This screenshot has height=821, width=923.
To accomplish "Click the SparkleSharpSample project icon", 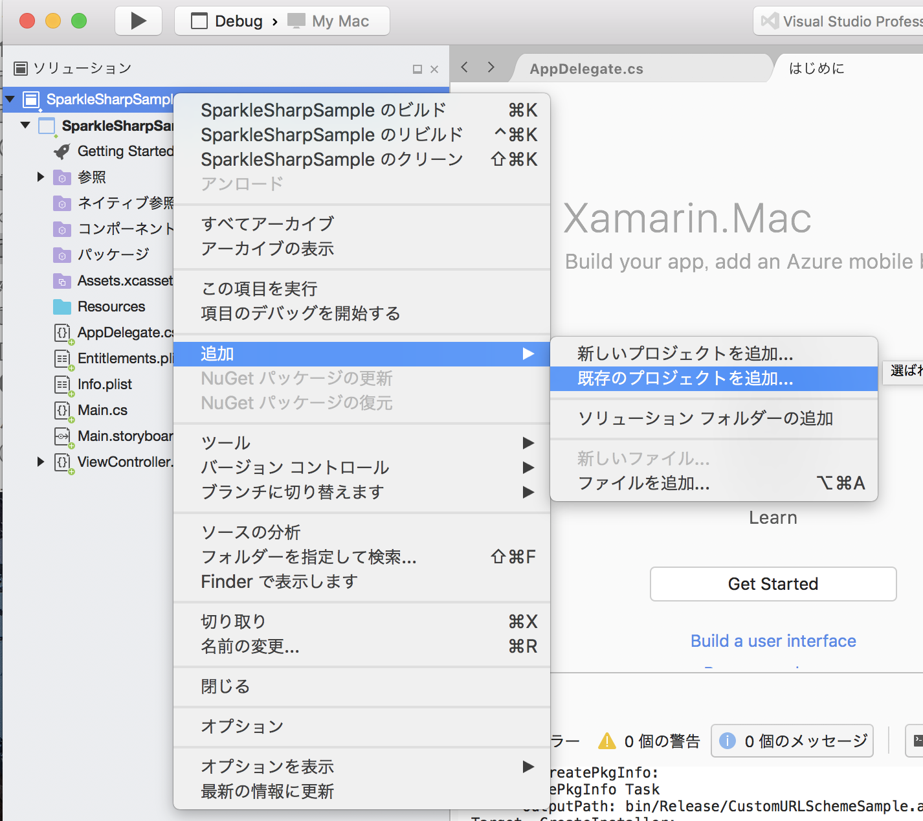I will coord(47,126).
